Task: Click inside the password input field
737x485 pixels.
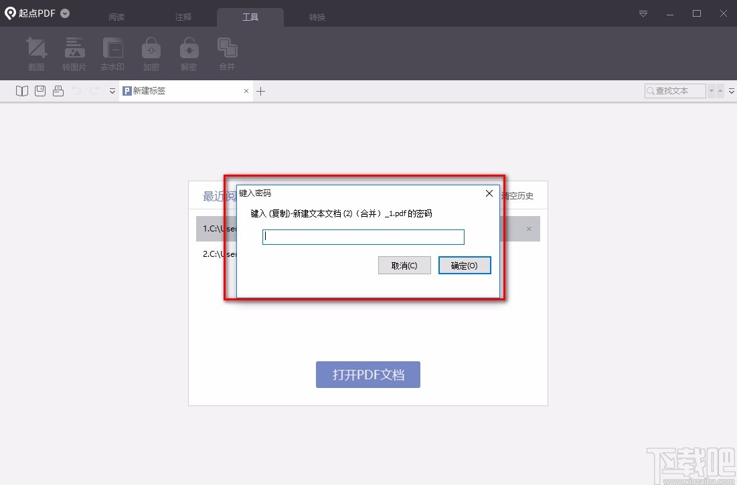Action: (363, 237)
